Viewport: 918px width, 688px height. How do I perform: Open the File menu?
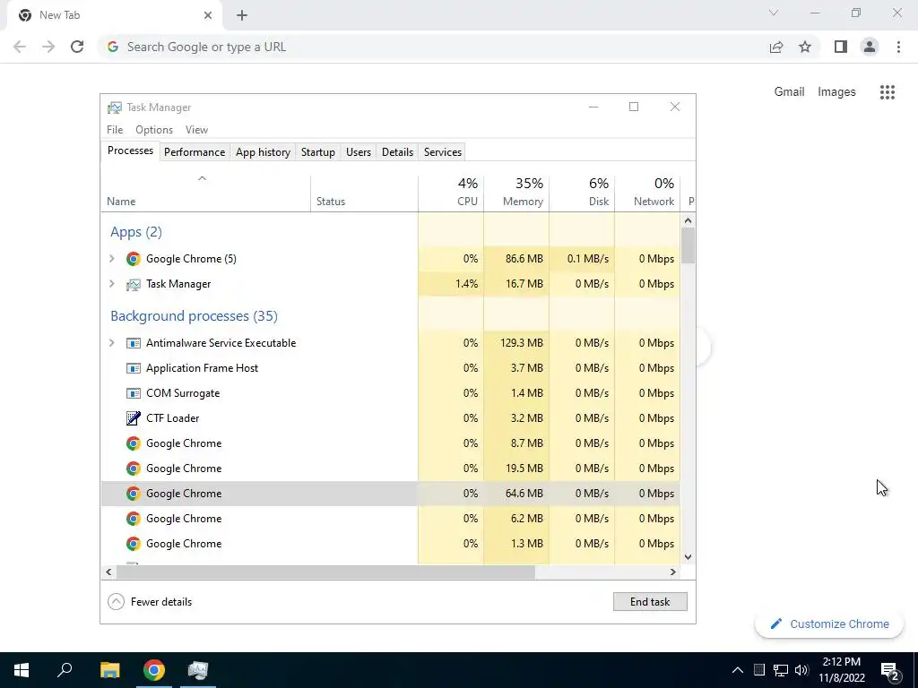point(115,130)
